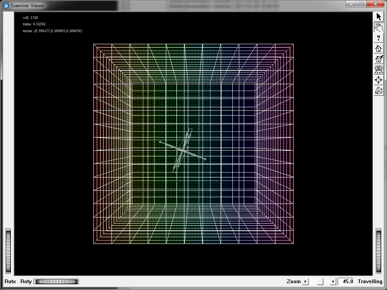387x290 pixels.
Task: Select the arrow pick mode tool
Action: point(379,17)
